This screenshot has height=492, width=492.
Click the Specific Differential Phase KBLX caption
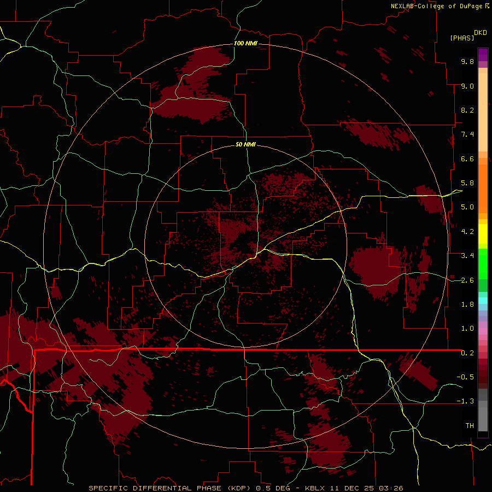246,488
